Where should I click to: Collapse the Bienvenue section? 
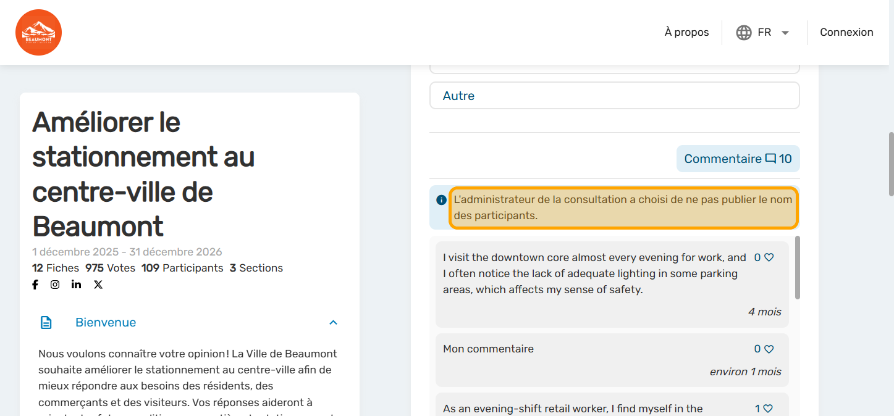click(x=333, y=323)
